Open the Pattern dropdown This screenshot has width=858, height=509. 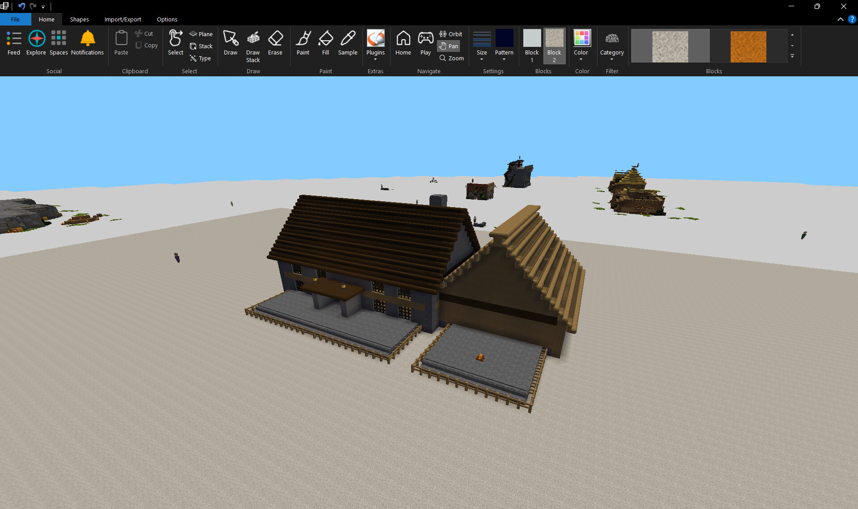[504, 46]
